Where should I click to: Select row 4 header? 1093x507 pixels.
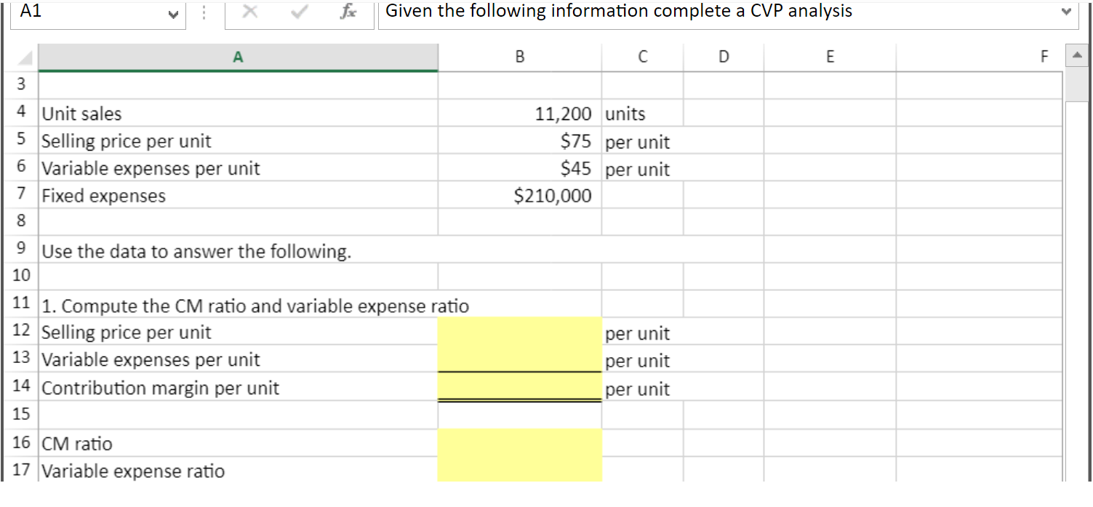[20, 113]
